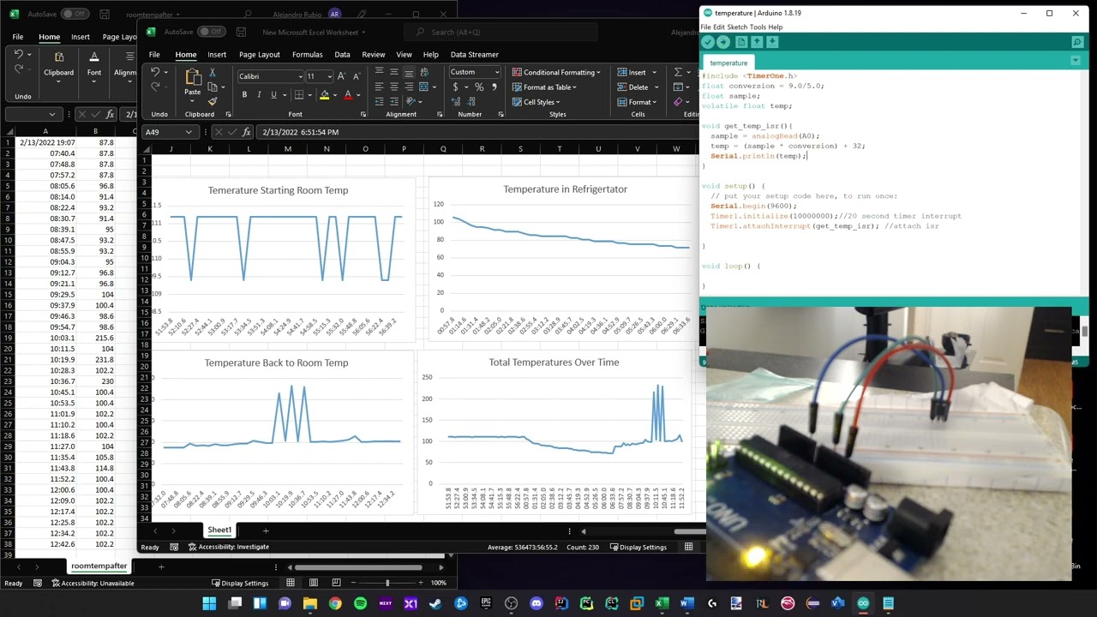Create a new sketch in Arduino toolbar
The height and width of the screenshot is (617, 1097).
[x=742, y=42]
